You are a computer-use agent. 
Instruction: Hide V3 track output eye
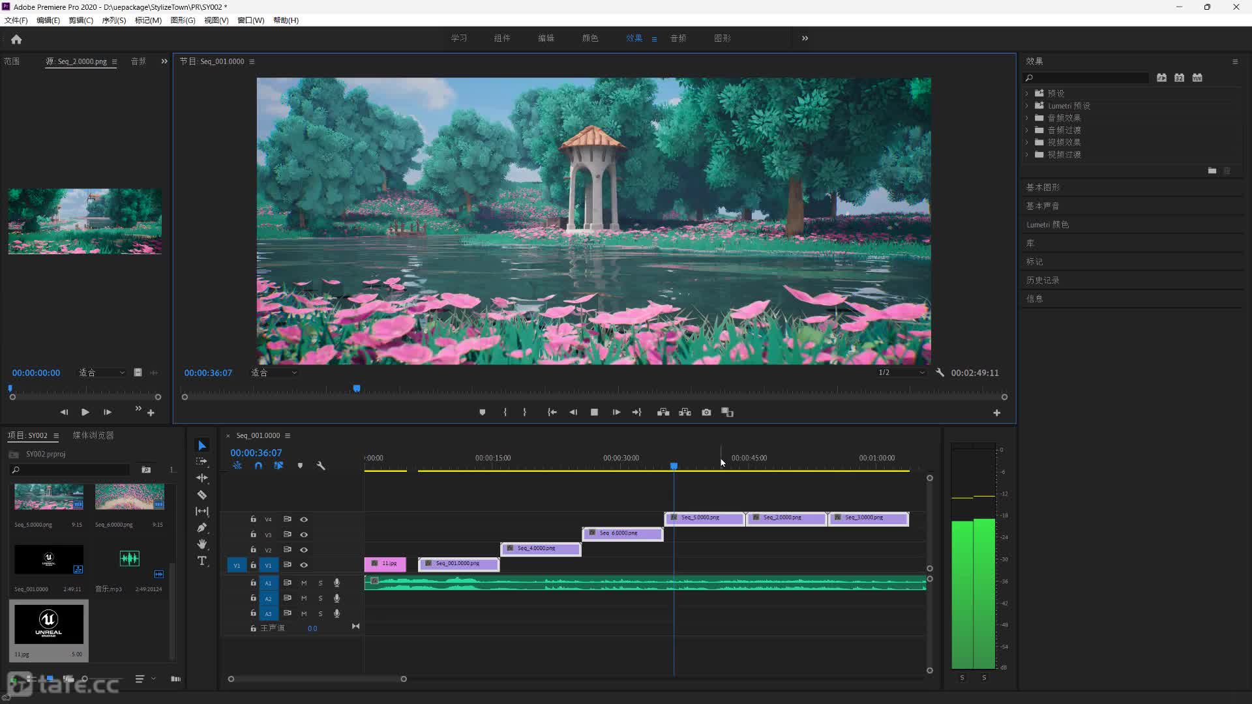coord(304,535)
